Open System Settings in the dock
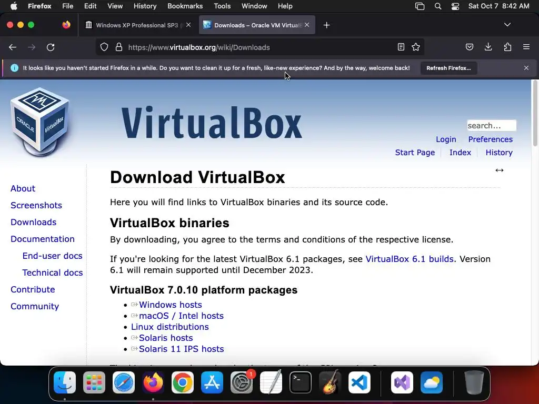This screenshot has width=539, height=404. (242, 382)
